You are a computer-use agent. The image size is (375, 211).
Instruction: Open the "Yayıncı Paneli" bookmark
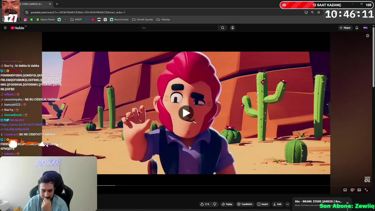(45, 20)
